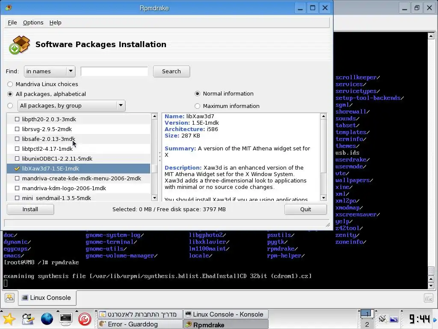
Task: Open the All packages, by group dropdown
Action: coord(71,105)
